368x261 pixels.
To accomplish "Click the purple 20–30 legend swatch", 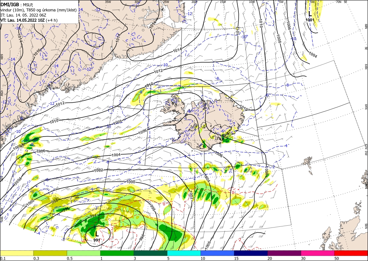I will [284, 253].
